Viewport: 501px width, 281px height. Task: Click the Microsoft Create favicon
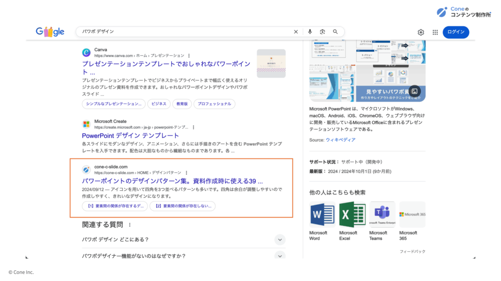86,124
